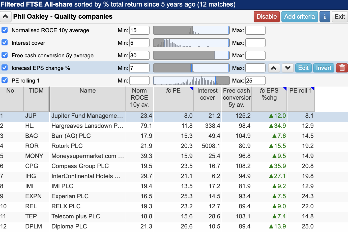Click empty Min field for PE rolling 1
Viewport: 348px width, 236px height.
click(x=139, y=81)
